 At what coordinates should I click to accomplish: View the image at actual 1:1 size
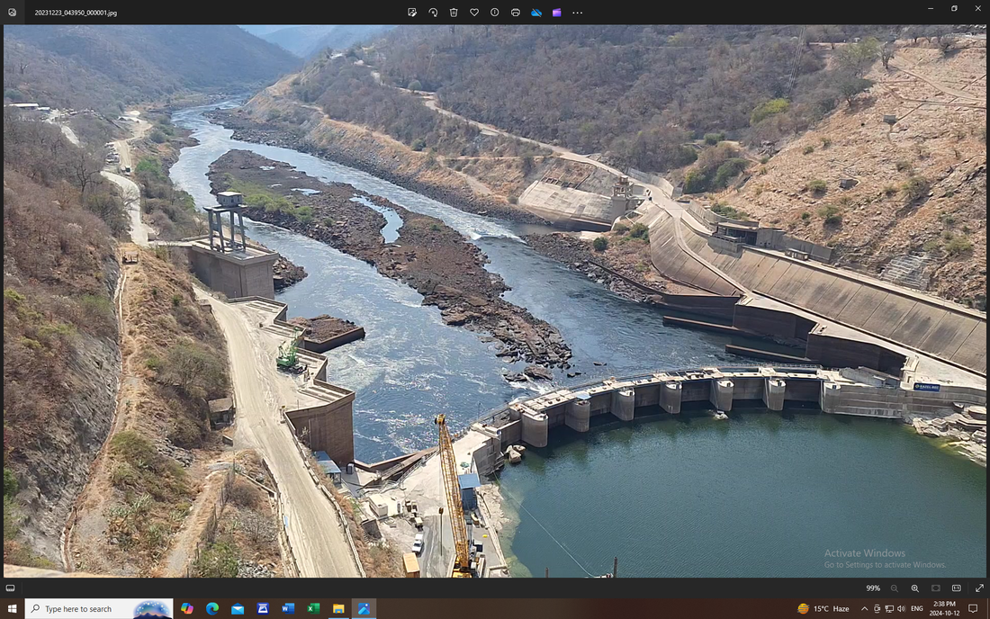tap(957, 588)
